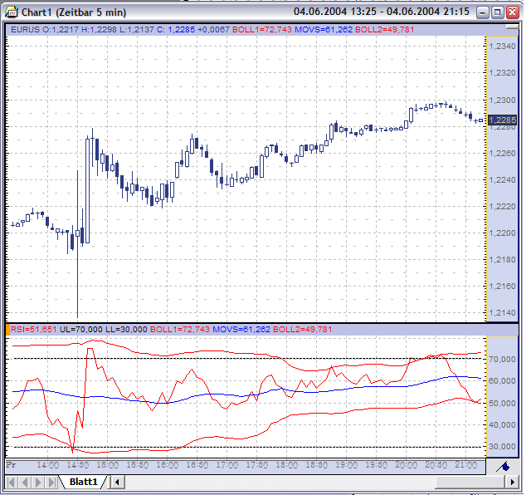
Task: Go to last sheet arrow
Action: click(51, 482)
